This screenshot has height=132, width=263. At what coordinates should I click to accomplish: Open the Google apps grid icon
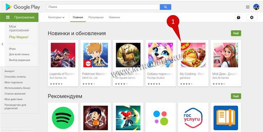[x=248, y=7]
